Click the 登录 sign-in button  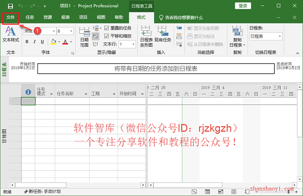tap(243, 6)
